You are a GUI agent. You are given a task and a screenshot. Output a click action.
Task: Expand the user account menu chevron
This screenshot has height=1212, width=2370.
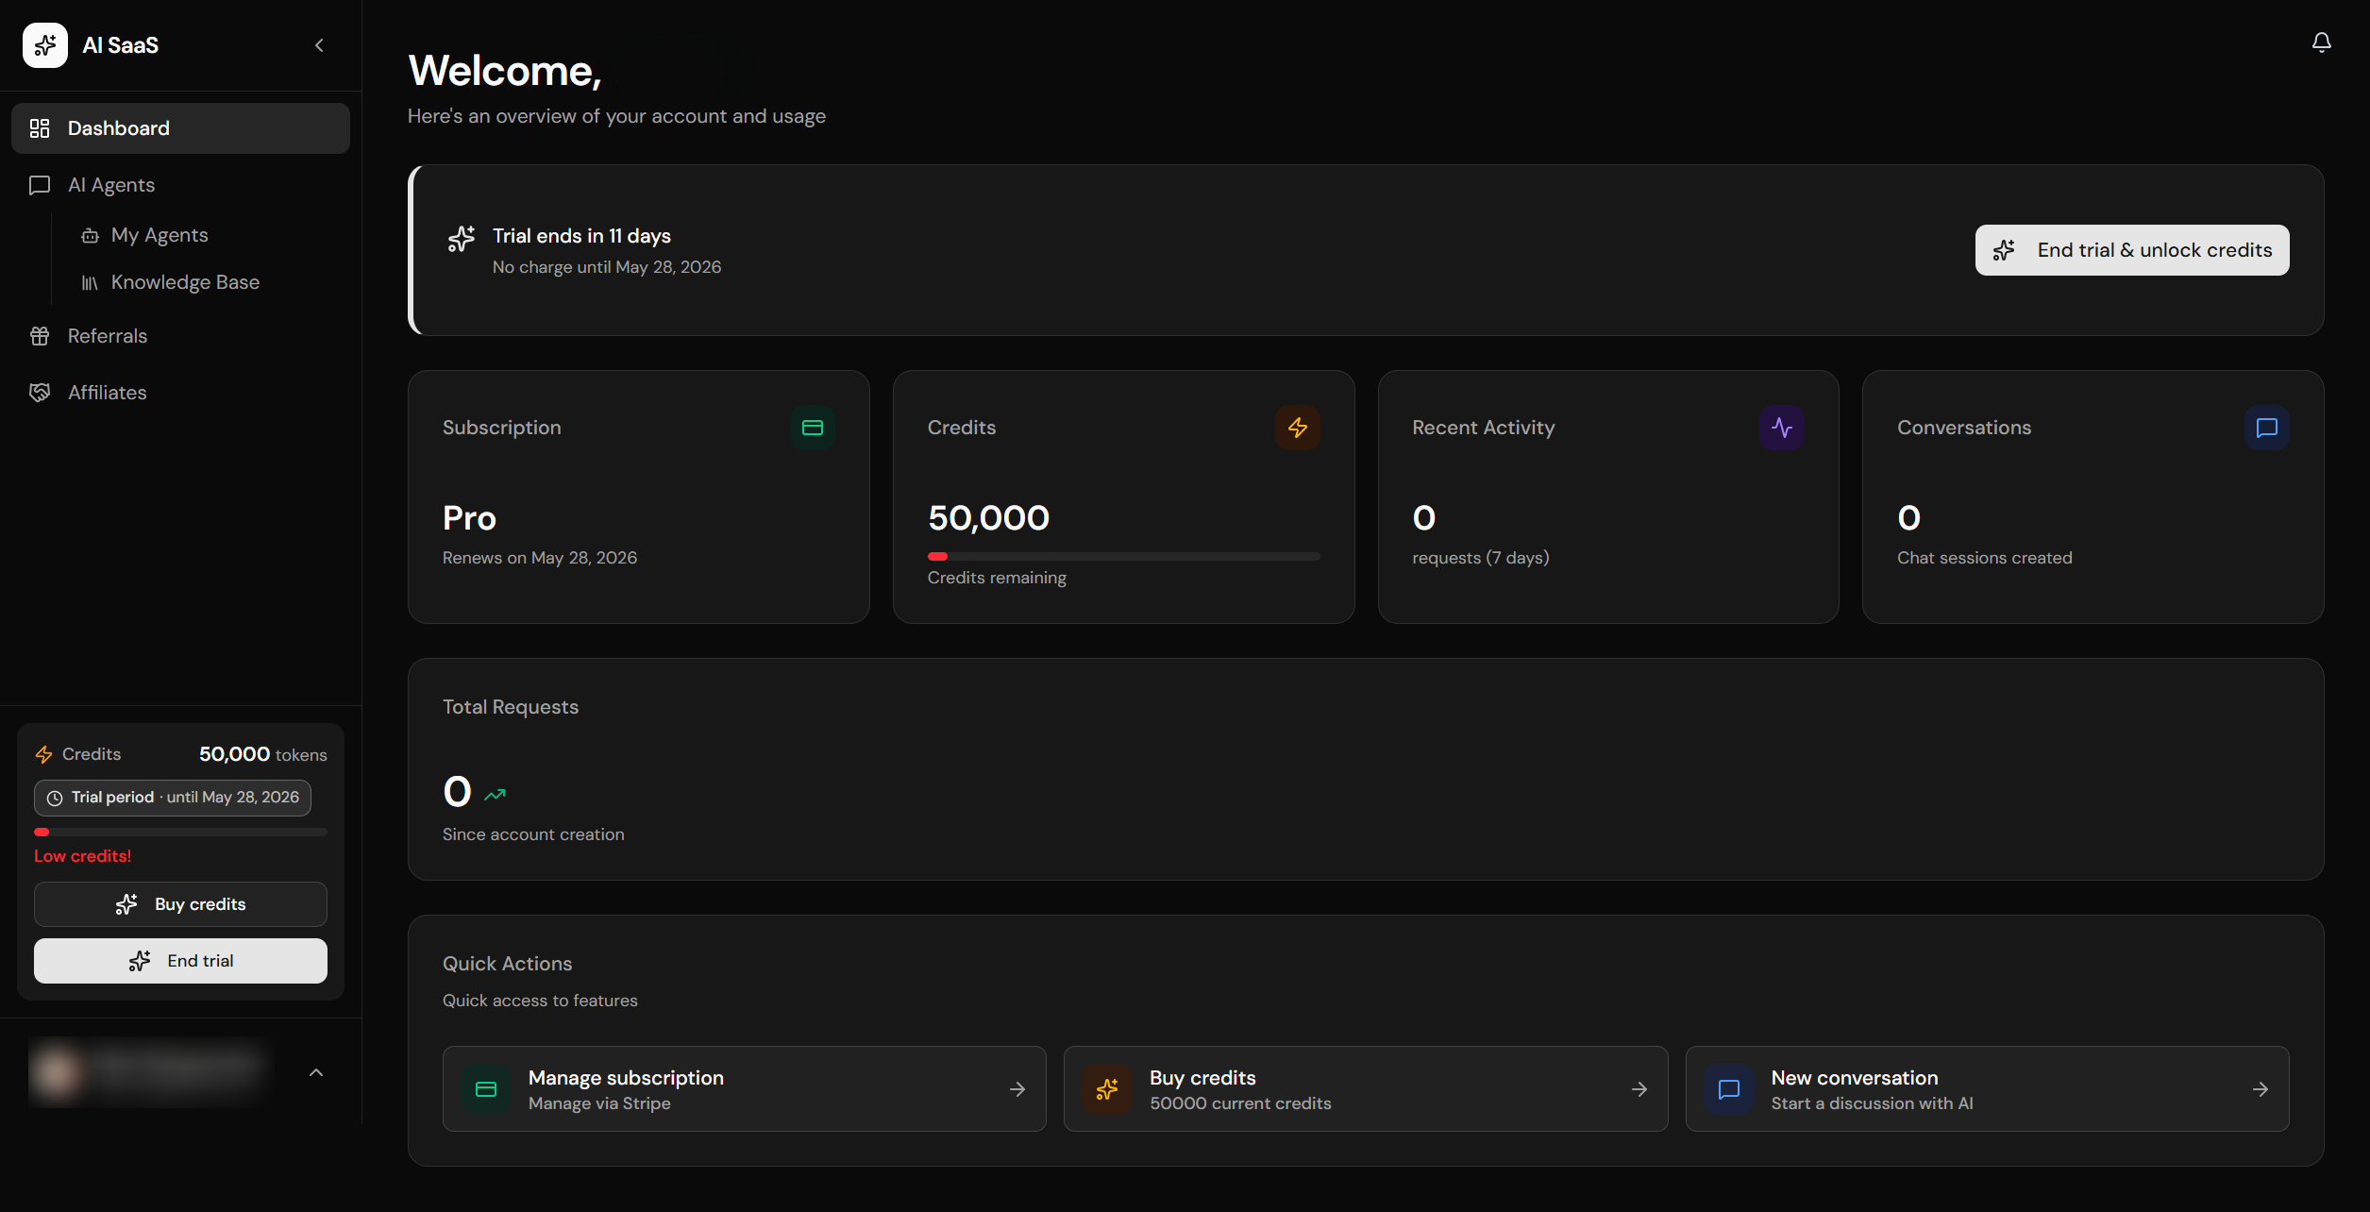pos(316,1072)
